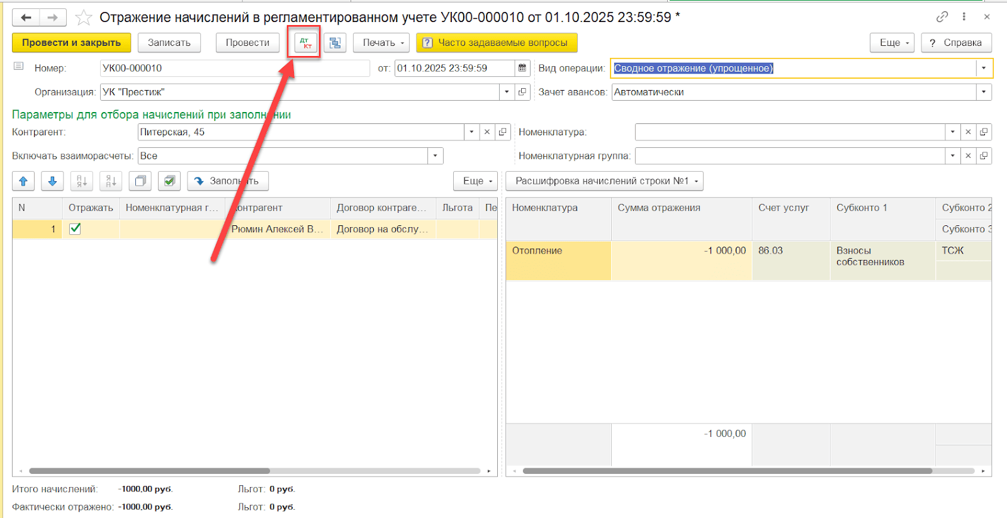Move row down with blue down arrow

coord(52,181)
